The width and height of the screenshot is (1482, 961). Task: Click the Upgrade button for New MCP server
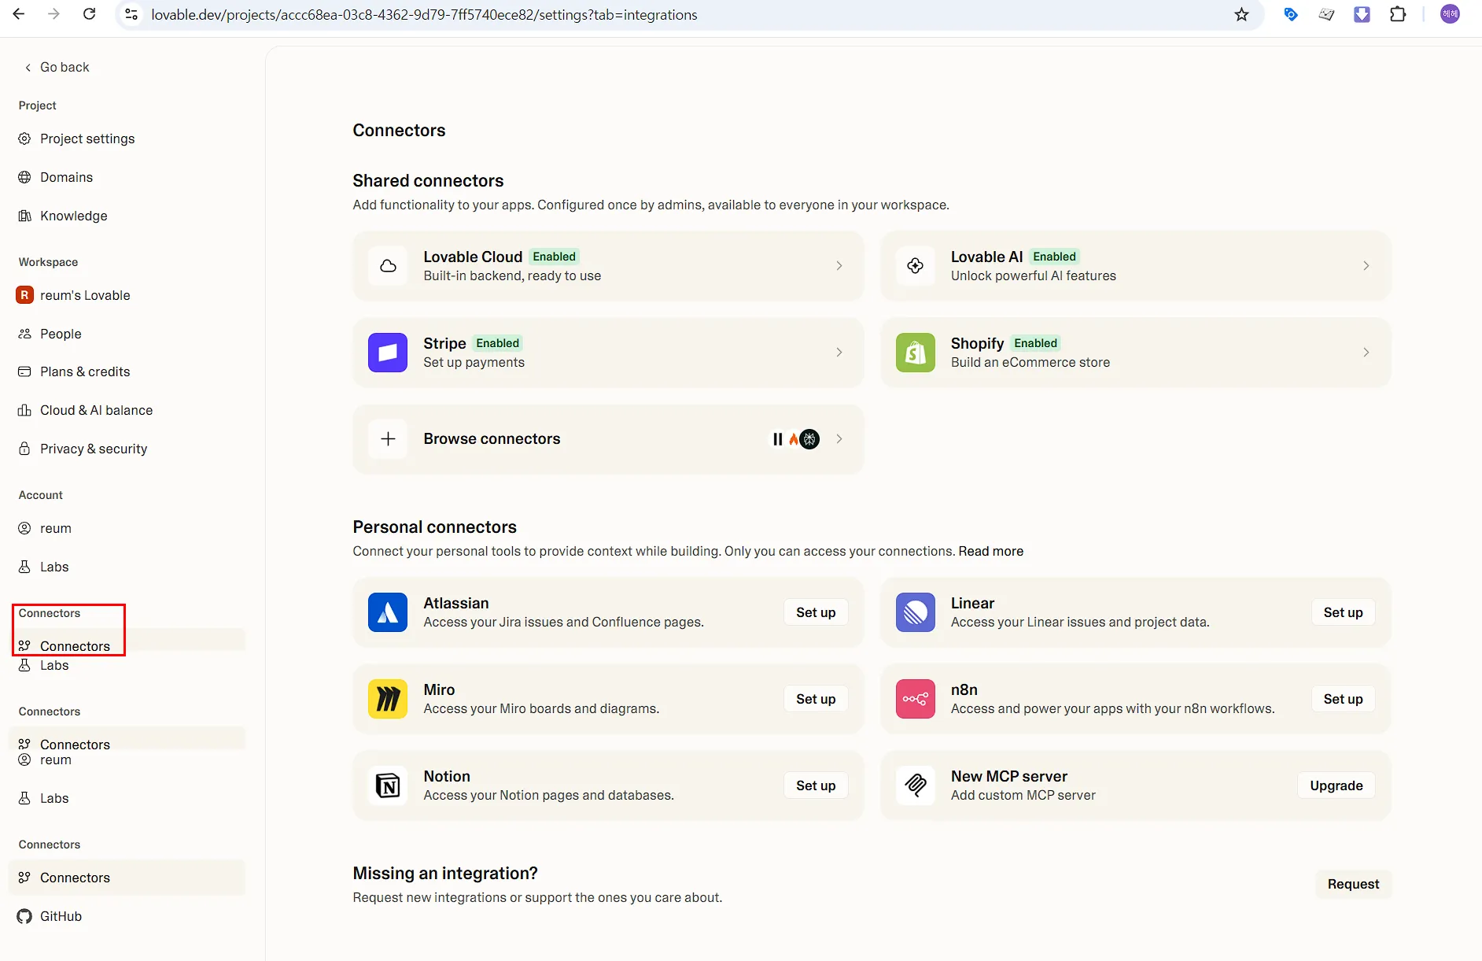click(x=1336, y=785)
